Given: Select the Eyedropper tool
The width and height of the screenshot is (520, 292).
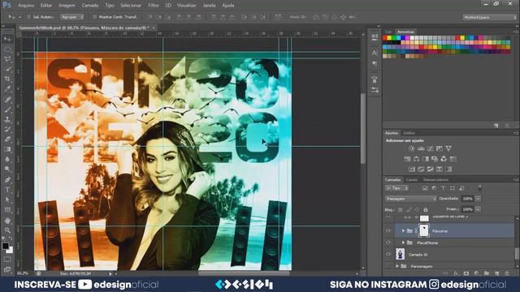Looking at the screenshot, I should [7, 89].
